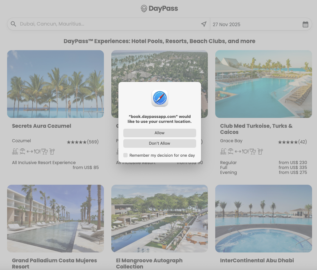Click the 'from US$ 230' price
This screenshot has height=270, width=317.
(293, 163)
